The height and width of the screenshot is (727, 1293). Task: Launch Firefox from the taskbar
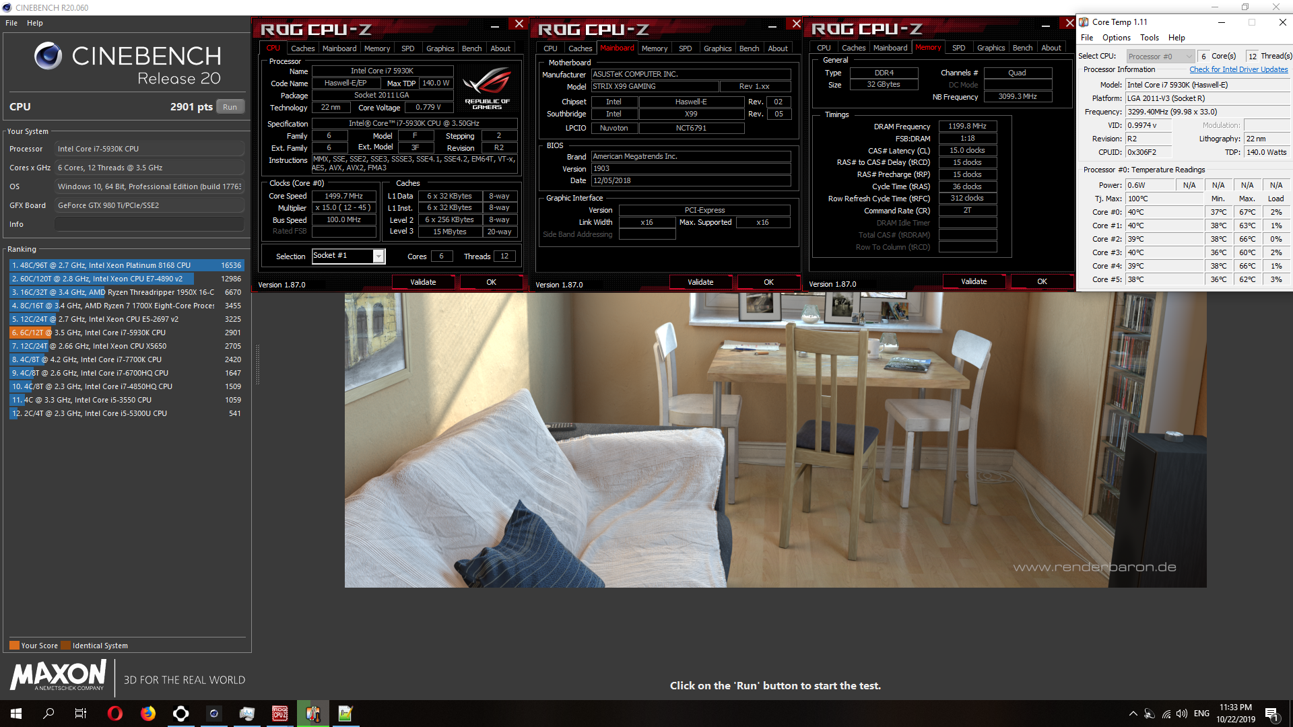(x=148, y=714)
